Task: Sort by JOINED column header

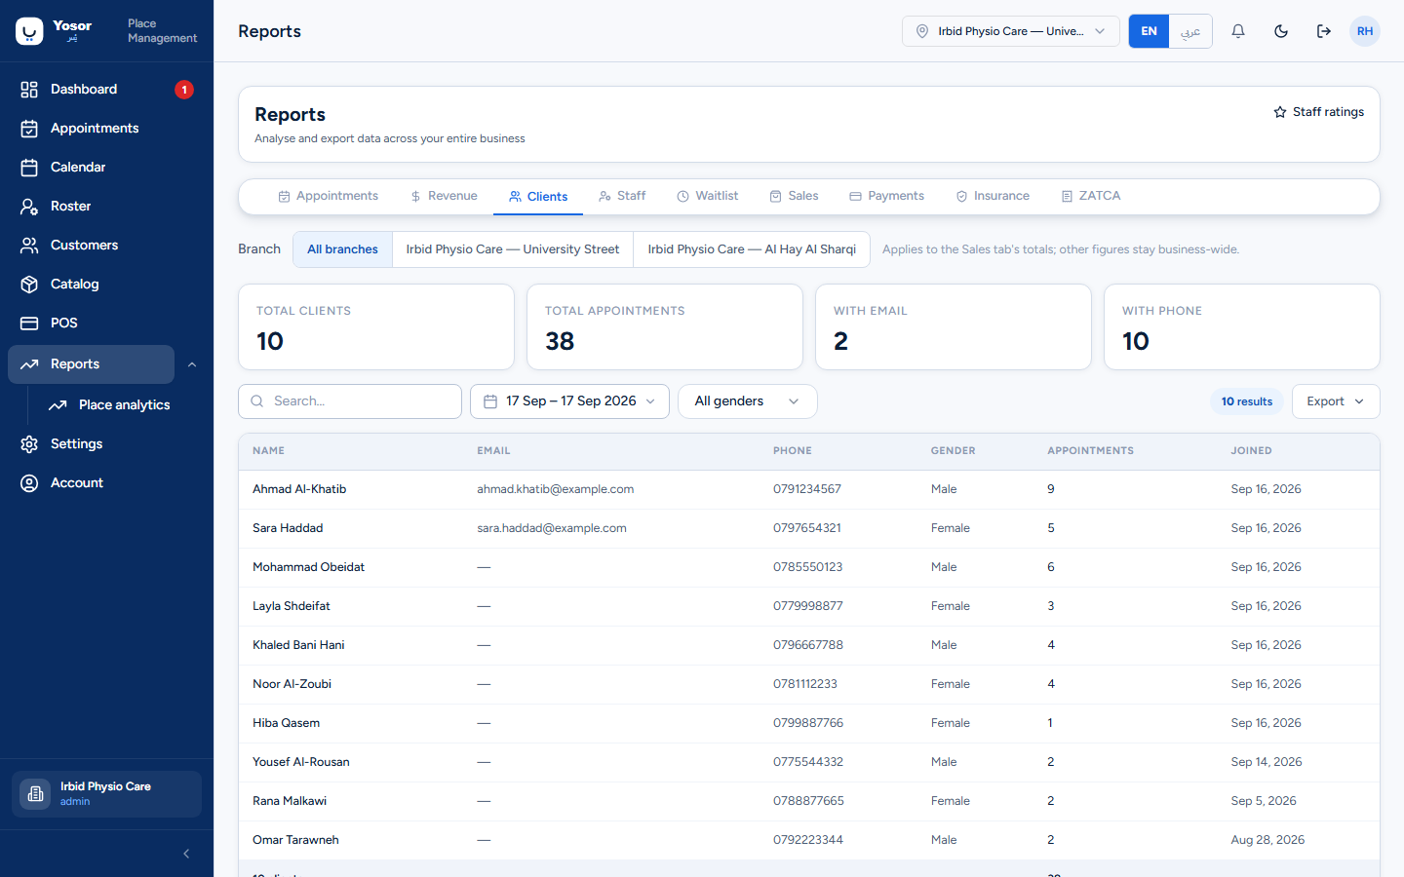Action: click(1251, 451)
